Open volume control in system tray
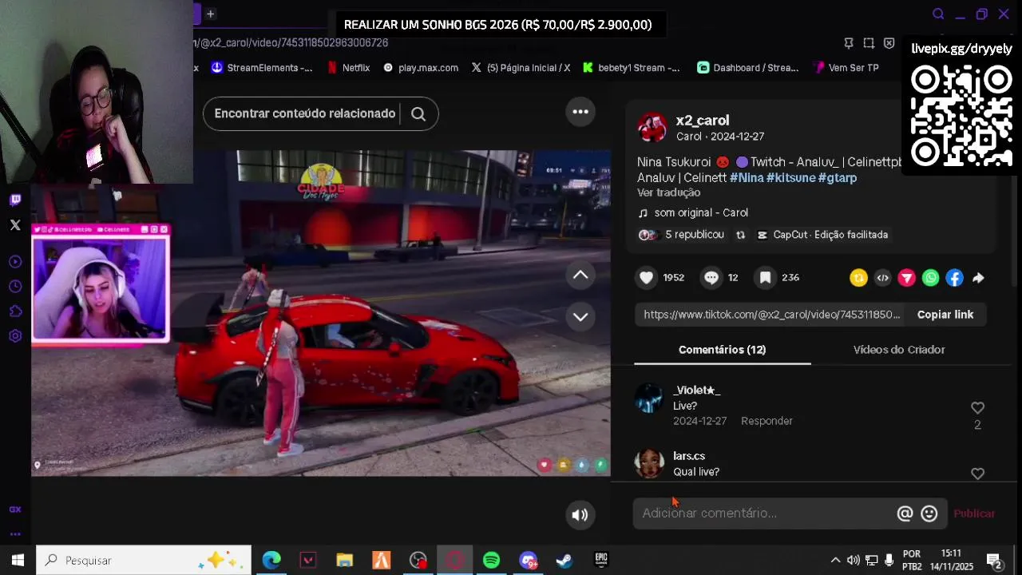 tap(853, 561)
